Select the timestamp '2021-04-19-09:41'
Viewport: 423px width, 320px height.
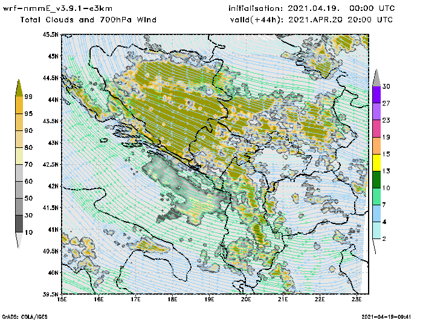386,317
